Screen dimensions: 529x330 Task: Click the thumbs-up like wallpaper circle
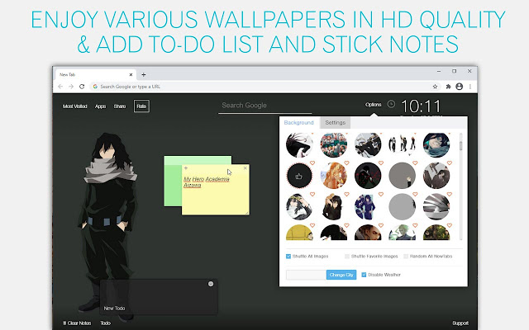tap(299, 176)
